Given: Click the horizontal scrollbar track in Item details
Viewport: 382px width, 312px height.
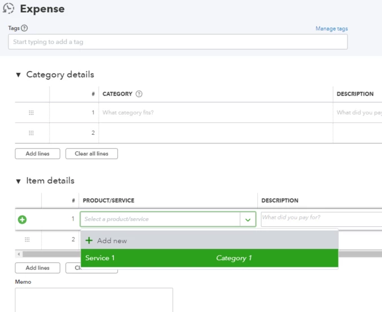Looking at the screenshot, I should [51, 254].
